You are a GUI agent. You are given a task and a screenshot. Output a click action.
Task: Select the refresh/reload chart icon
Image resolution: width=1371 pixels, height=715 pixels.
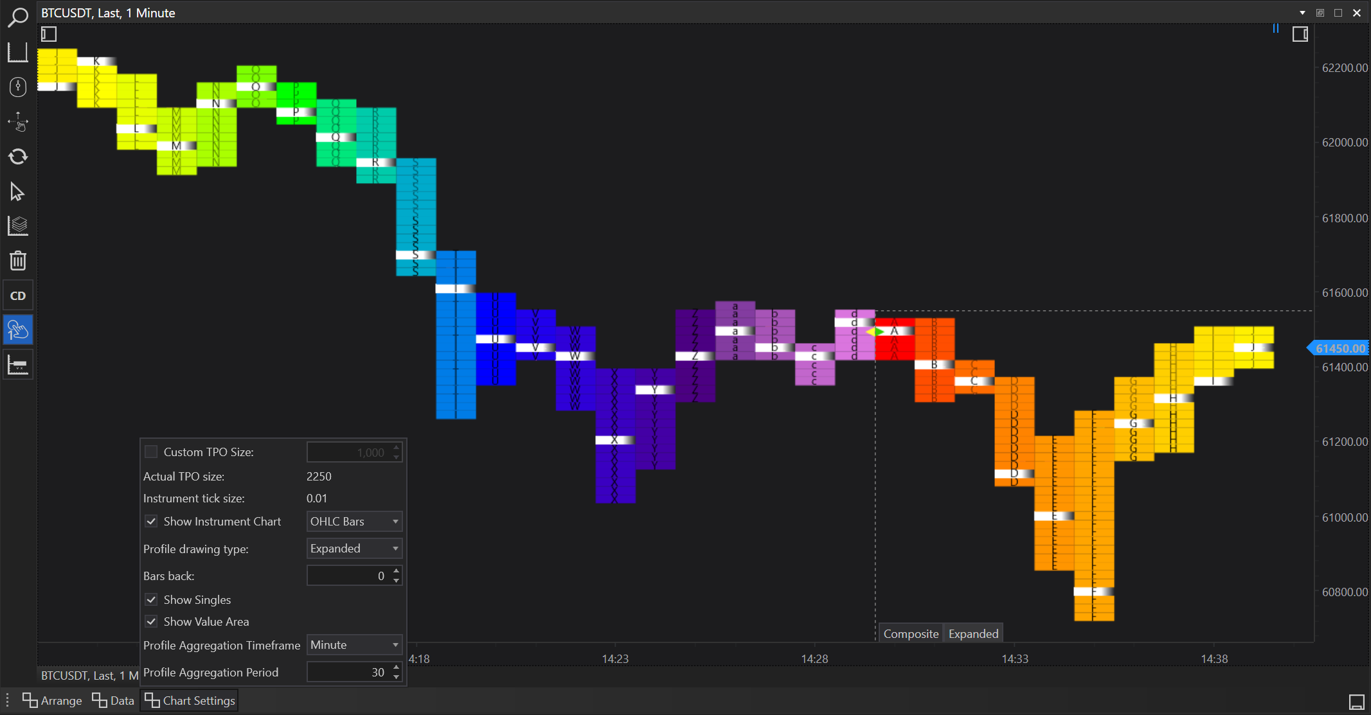tap(17, 157)
